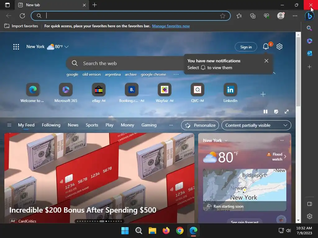Open the Favorites list icon
Viewport: 318px width, 238px height.
point(239,16)
